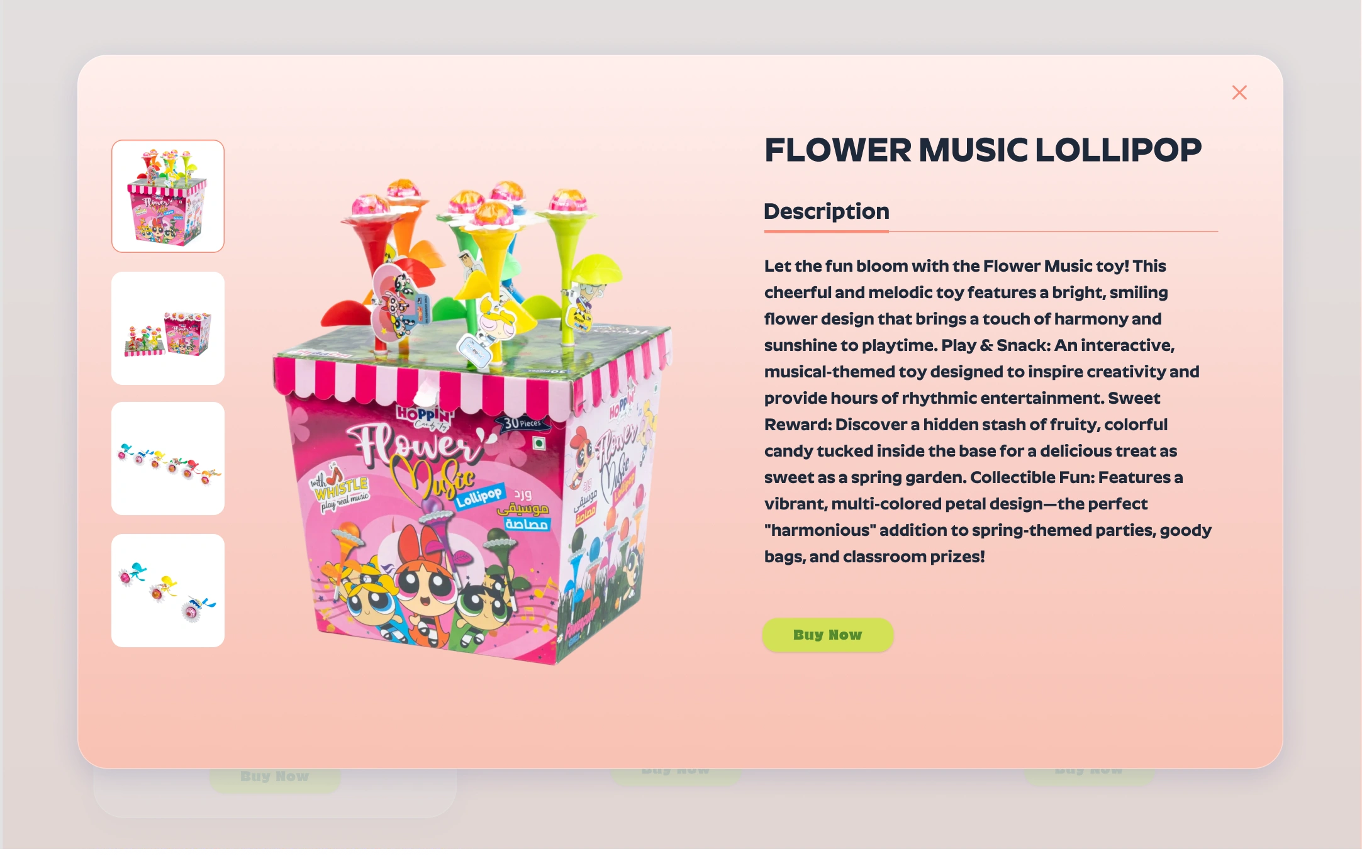Click the blurred Buy Now button at bottom center
The height and width of the screenshot is (856, 1362).
(x=676, y=774)
